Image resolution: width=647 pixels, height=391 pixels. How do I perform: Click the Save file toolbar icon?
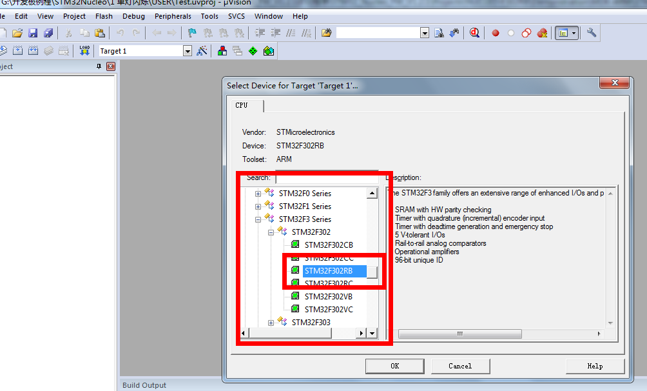33,33
